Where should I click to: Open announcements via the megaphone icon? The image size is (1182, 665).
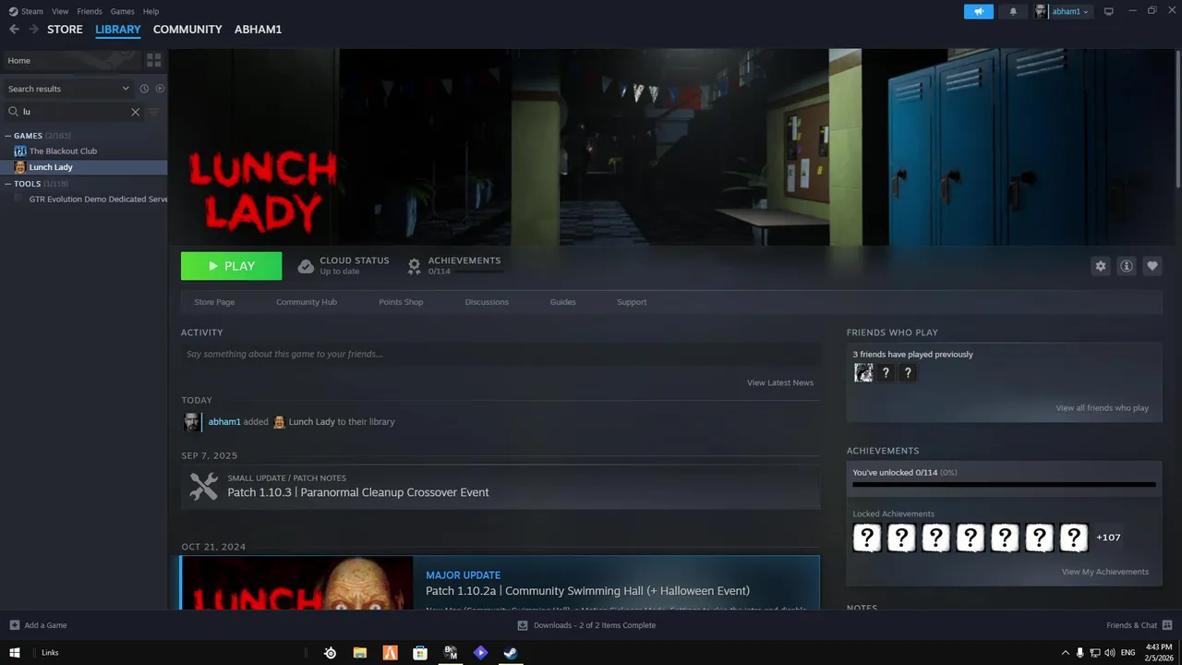[x=979, y=11]
